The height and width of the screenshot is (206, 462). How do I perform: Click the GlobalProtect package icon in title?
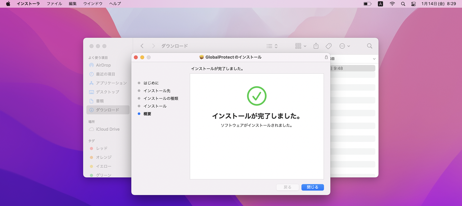201,57
